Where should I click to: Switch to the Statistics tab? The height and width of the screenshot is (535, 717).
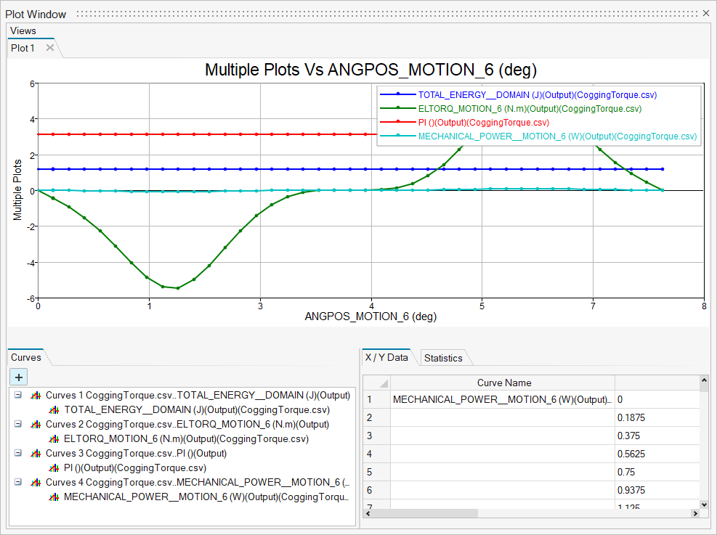point(443,358)
